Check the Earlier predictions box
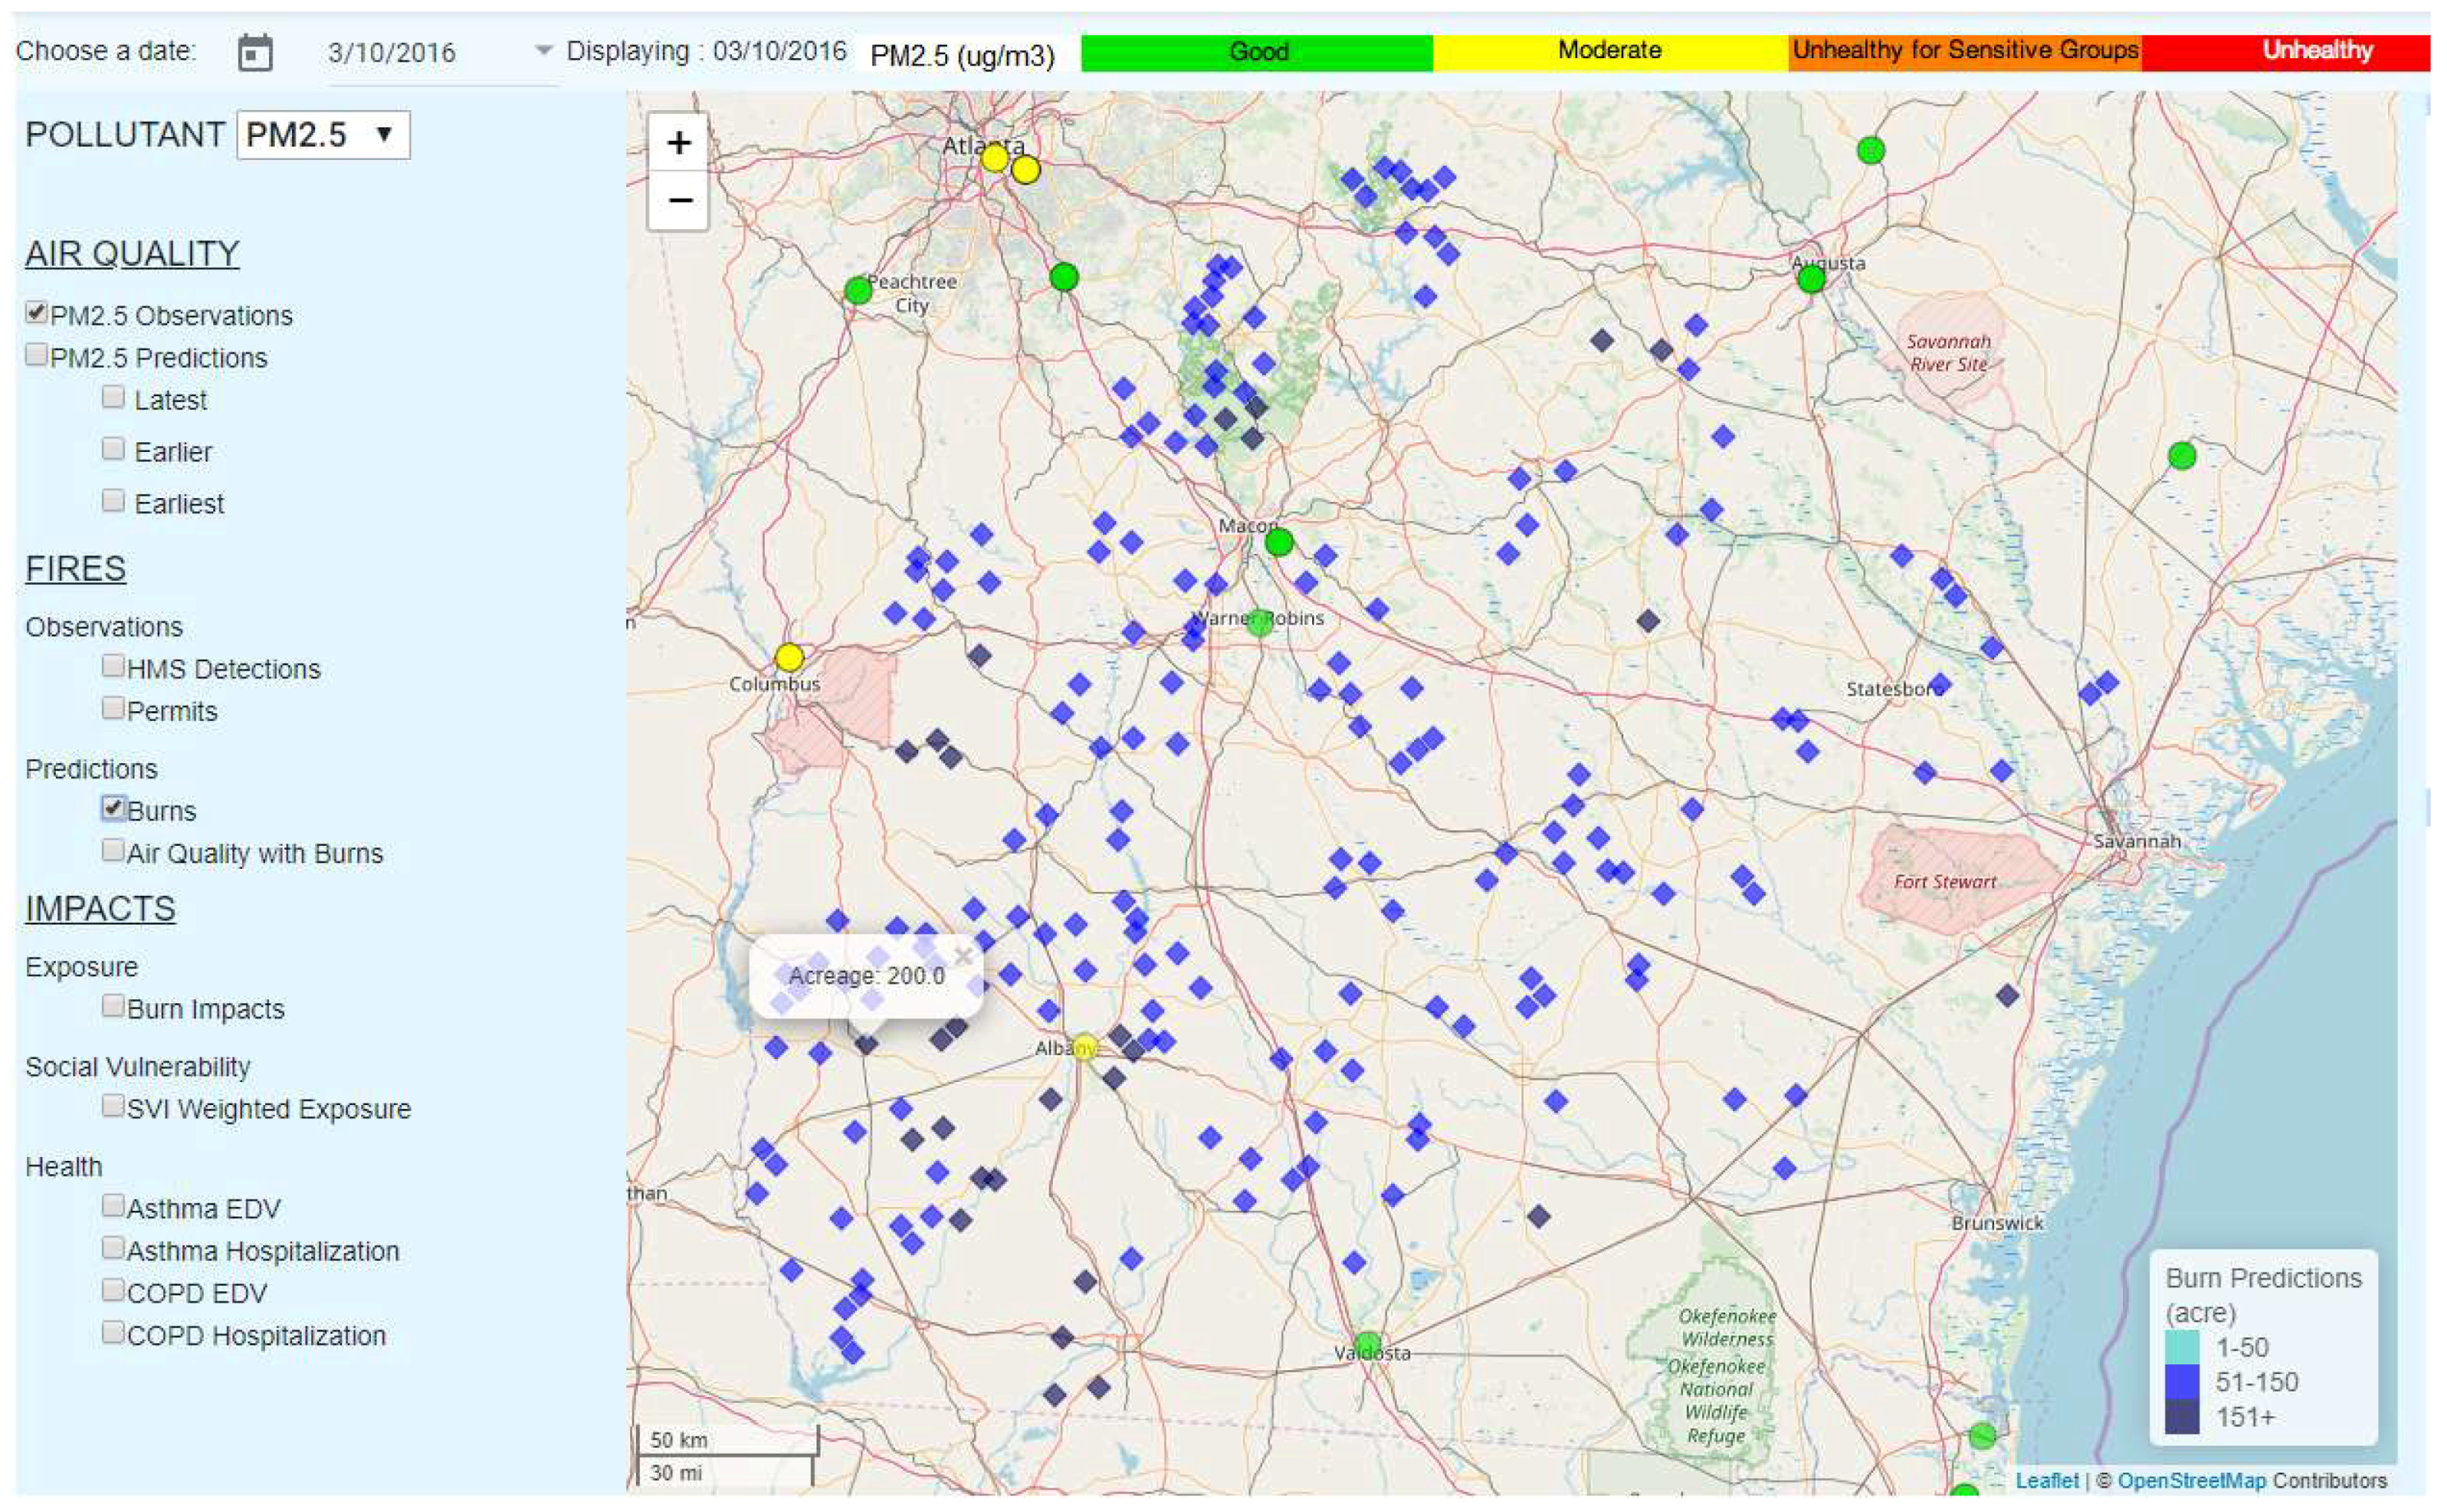The image size is (2447, 1512). [x=113, y=448]
